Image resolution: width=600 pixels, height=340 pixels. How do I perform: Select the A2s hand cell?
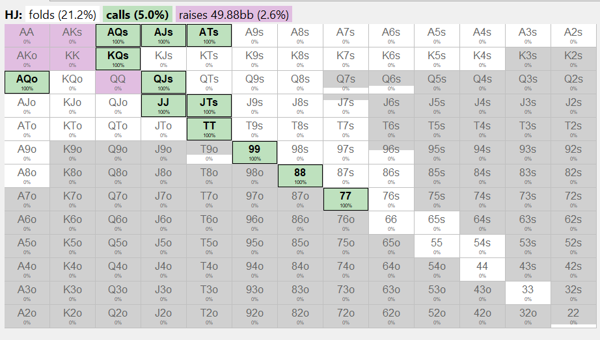tap(573, 36)
